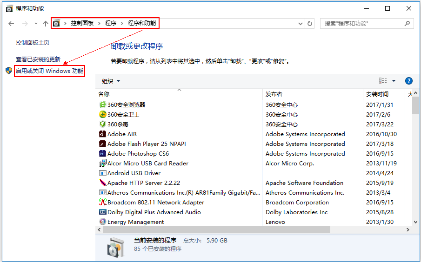Image resolution: width=421 pixels, height=262 pixels.
Task: Click the Adobe Flash Player 25 NPAPI icon
Action: coord(102,144)
